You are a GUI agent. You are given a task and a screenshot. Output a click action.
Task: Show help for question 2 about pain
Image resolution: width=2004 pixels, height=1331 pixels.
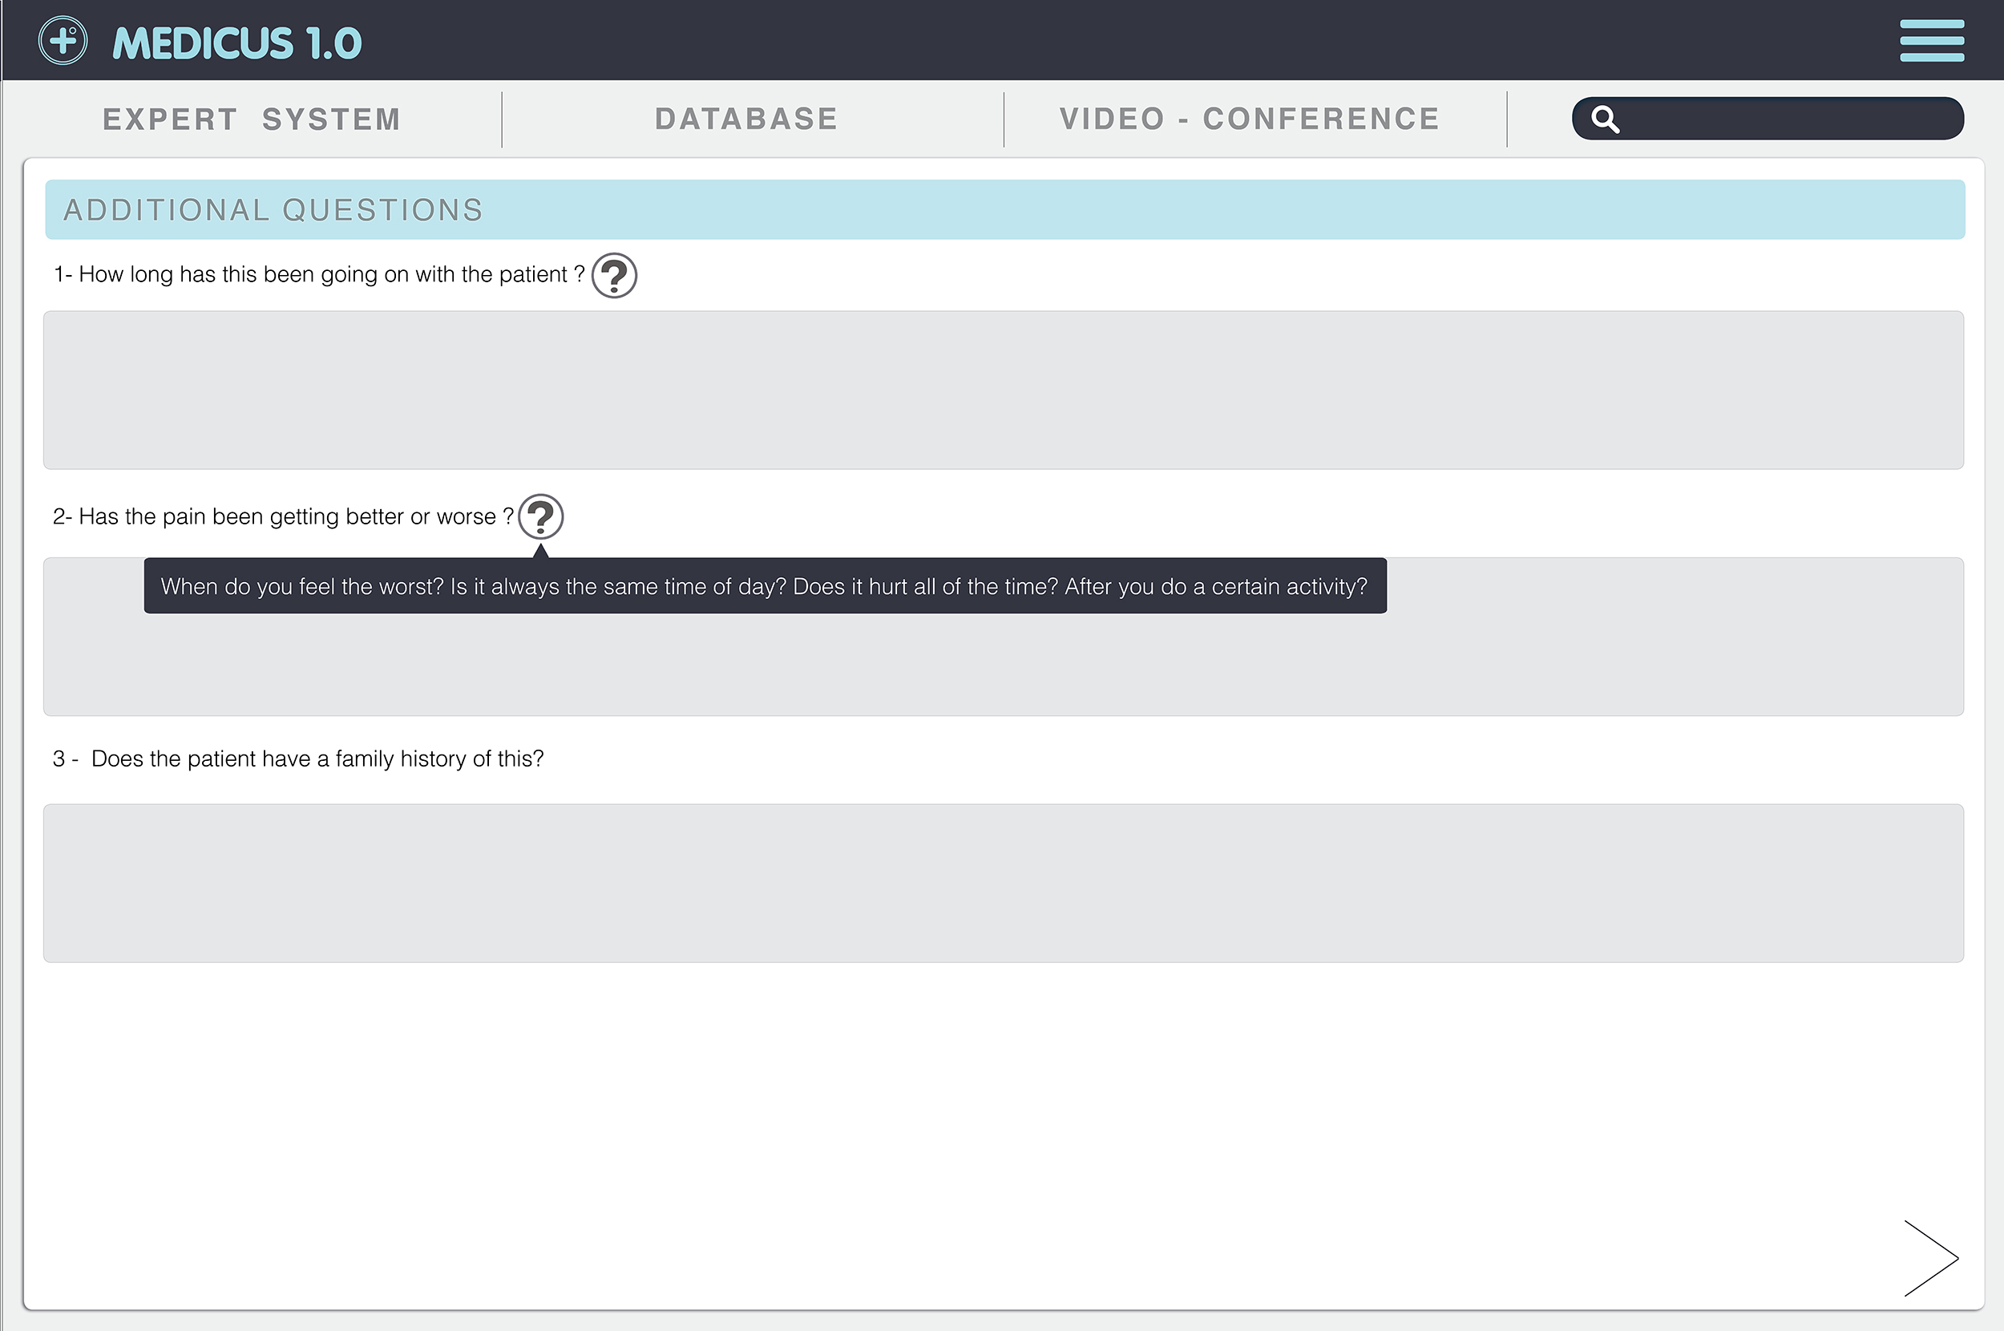(540, 516)
